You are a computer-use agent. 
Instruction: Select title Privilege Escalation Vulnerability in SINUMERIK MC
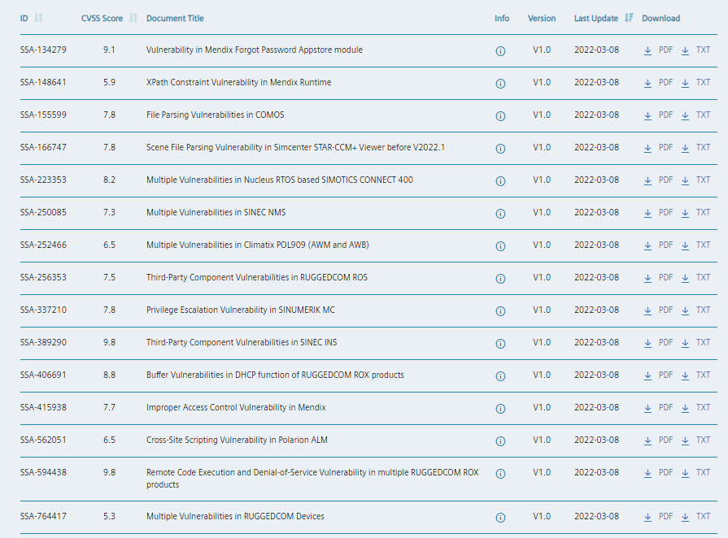coord(241,310)
